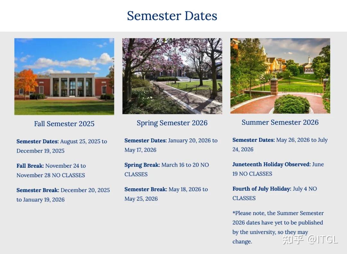Click the Fourth of July Holiday label
The width and height of the screenshot is (347, 254).
pos(262,189)
